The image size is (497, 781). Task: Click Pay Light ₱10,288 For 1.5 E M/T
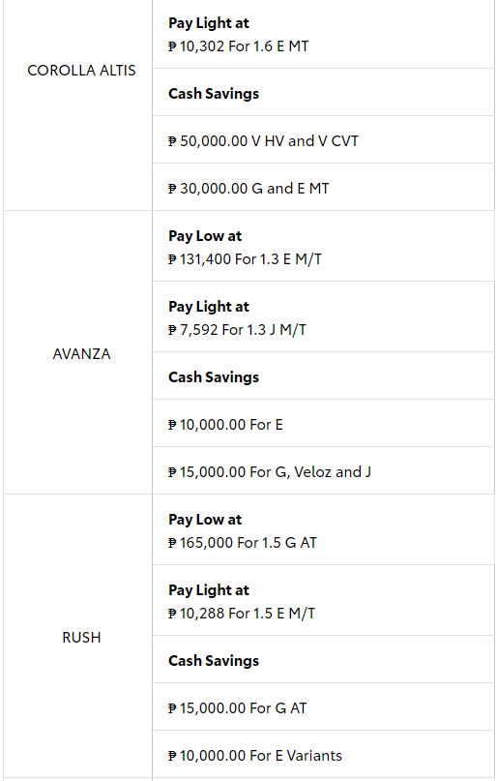(x=323, y=600)
